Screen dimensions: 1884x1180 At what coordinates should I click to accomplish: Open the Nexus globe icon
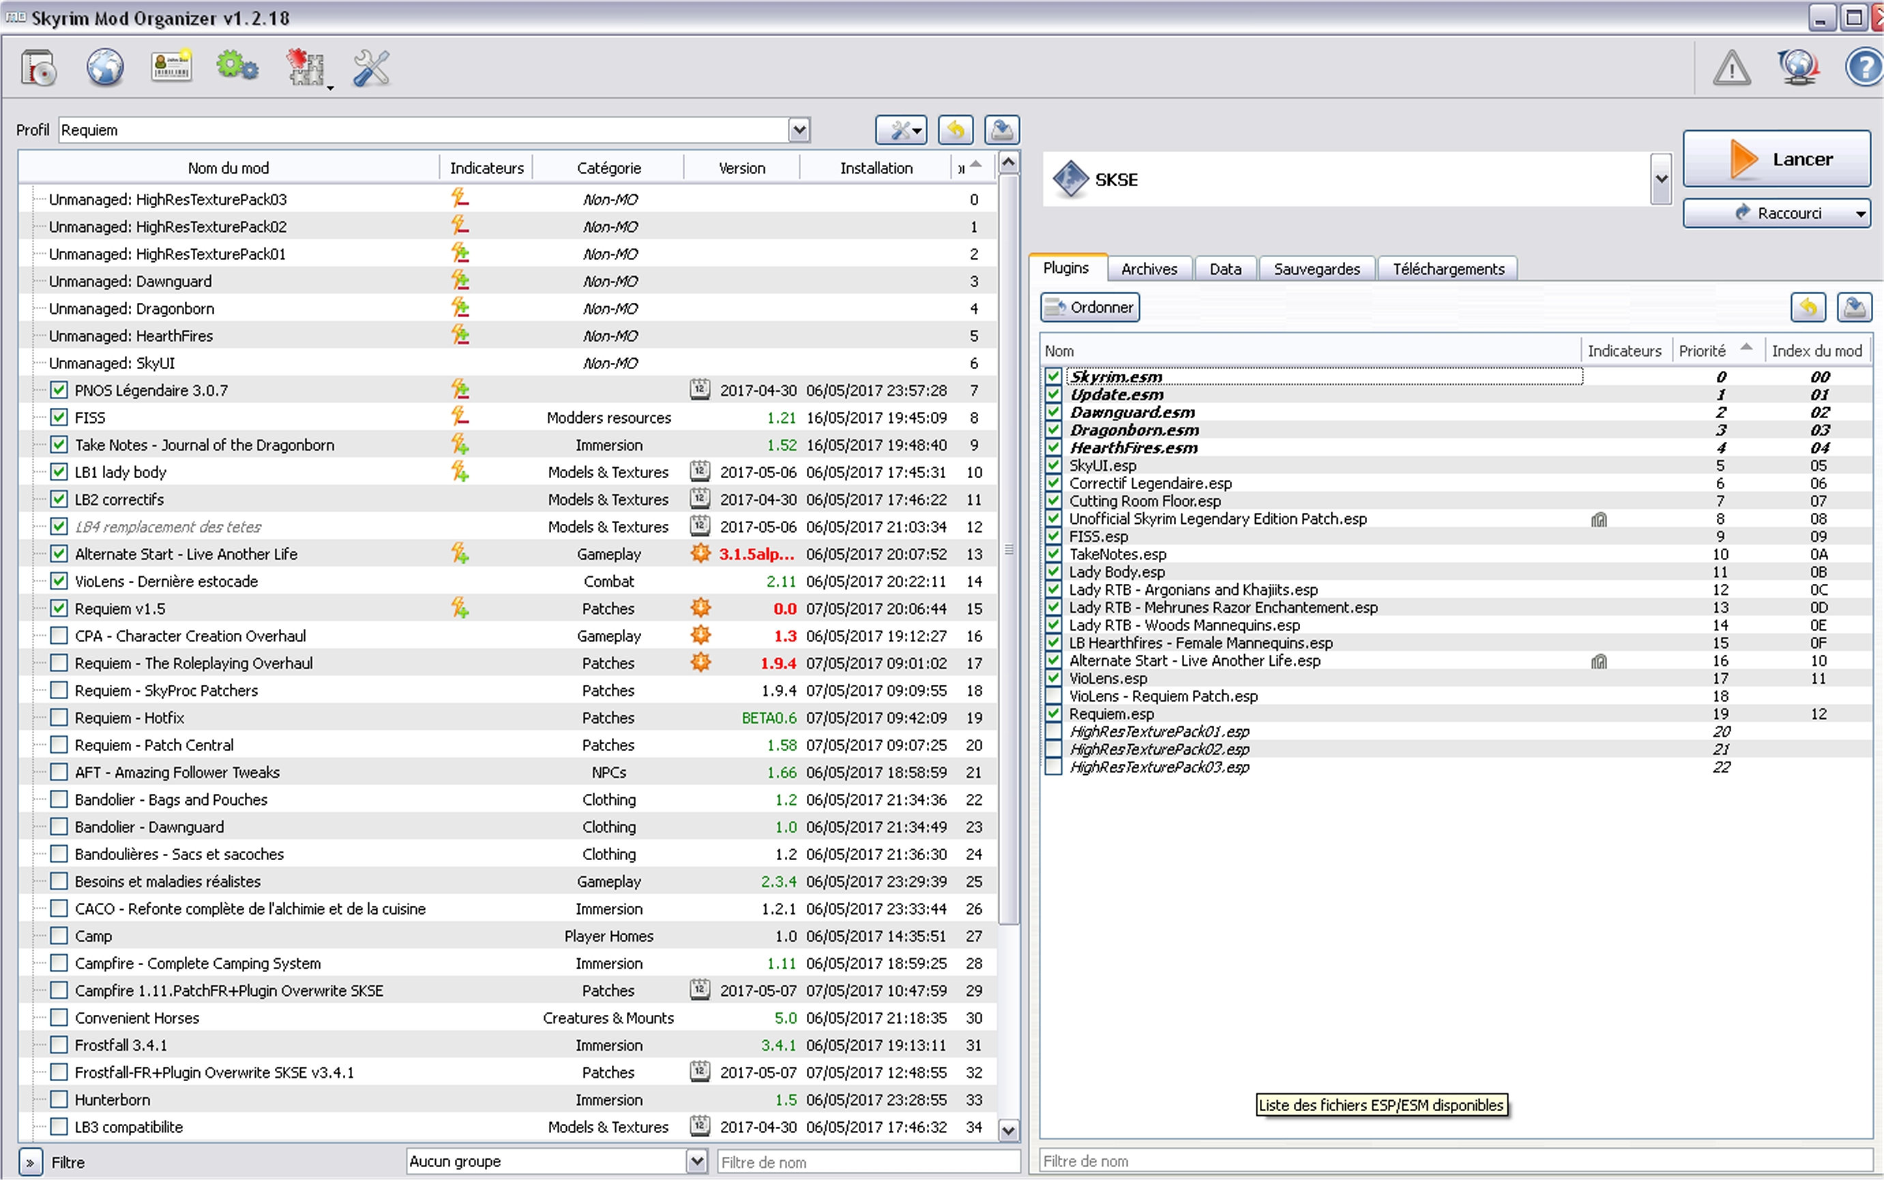pos(104,68)
